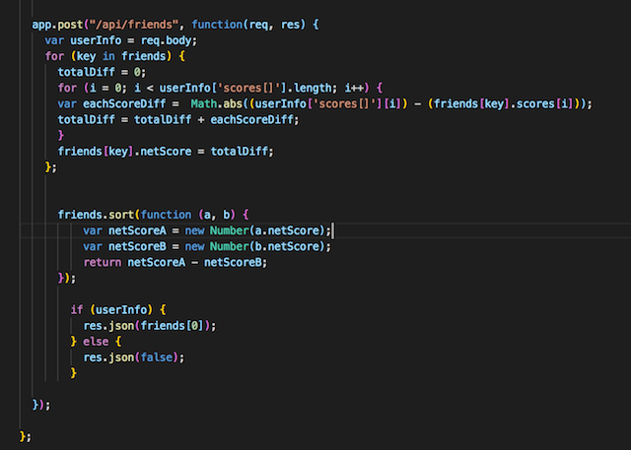
Task: Click the closing "});" after the sort function body
Action: 67,278
